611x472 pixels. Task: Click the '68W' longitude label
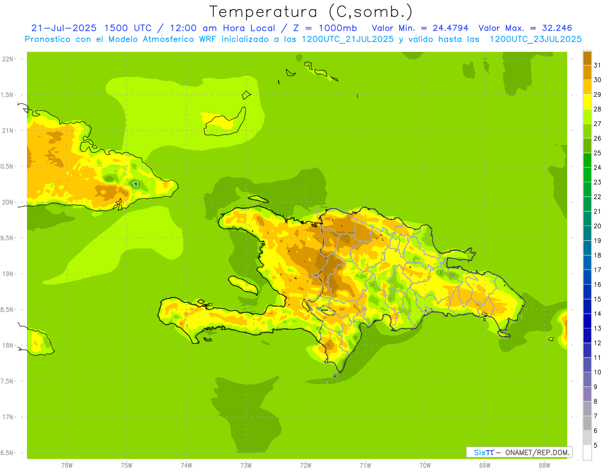click(x=544, y=465)
